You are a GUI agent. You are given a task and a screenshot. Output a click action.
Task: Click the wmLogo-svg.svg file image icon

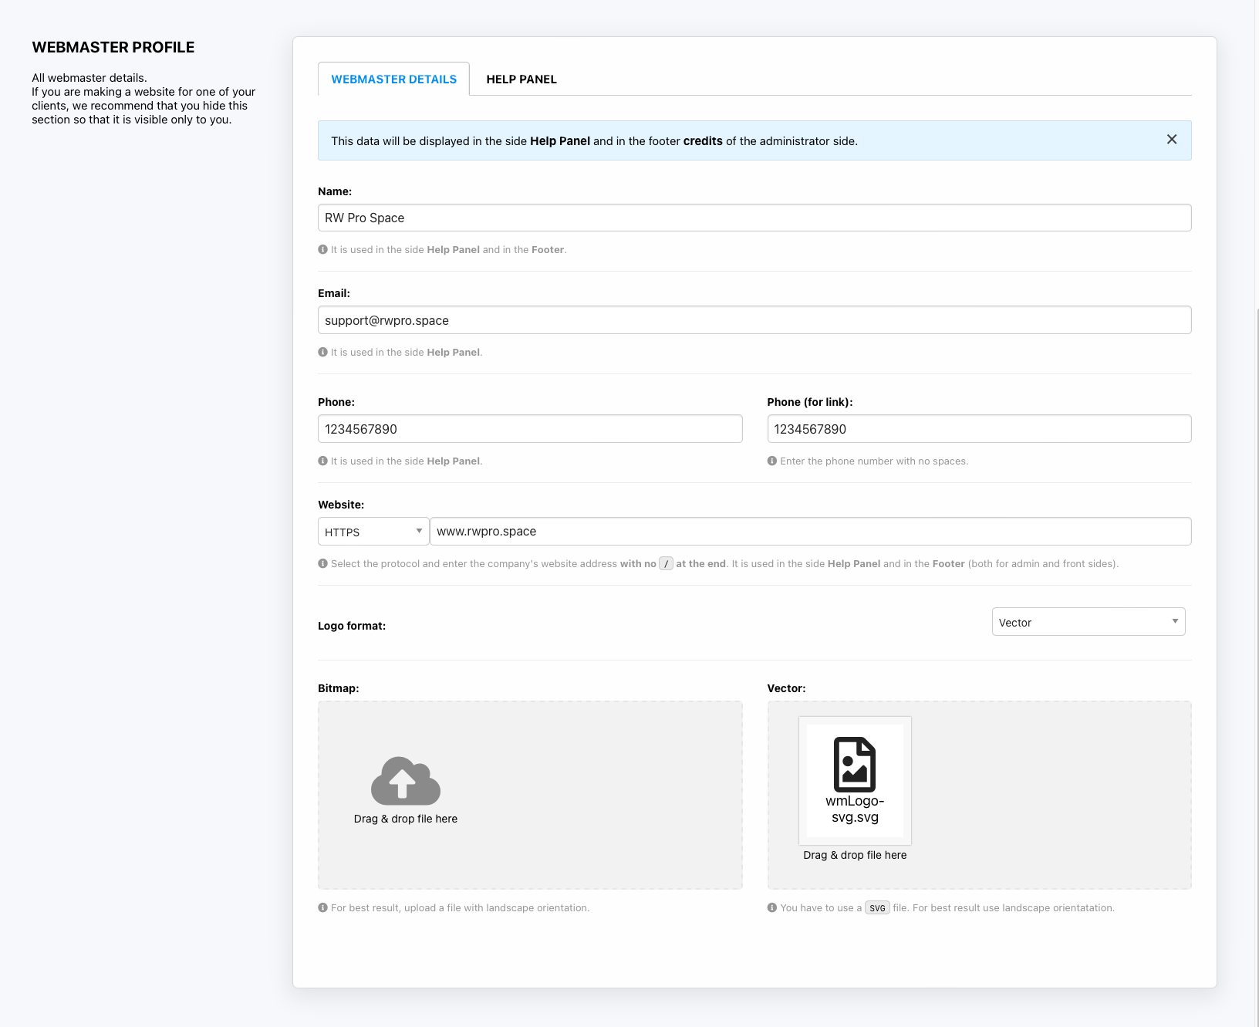854,764
